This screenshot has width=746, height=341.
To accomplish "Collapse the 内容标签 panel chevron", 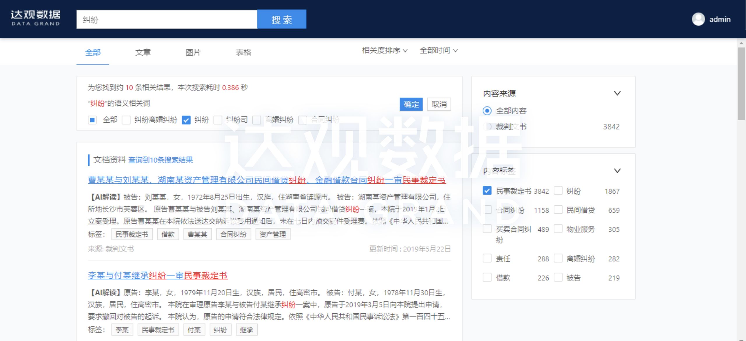I will click(x=617, y=171).
